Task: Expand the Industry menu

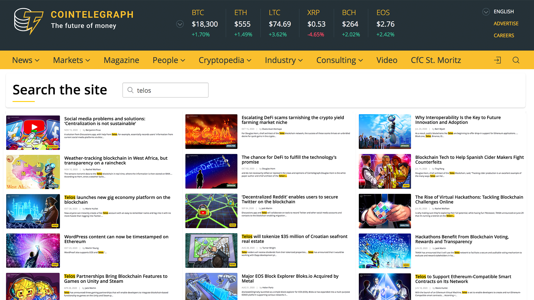Action: point(284,60)
